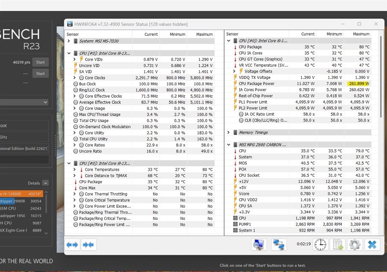Expand the Core Thermal Throttling row
This screenshot has width=387, height=272.
[74, 194]
